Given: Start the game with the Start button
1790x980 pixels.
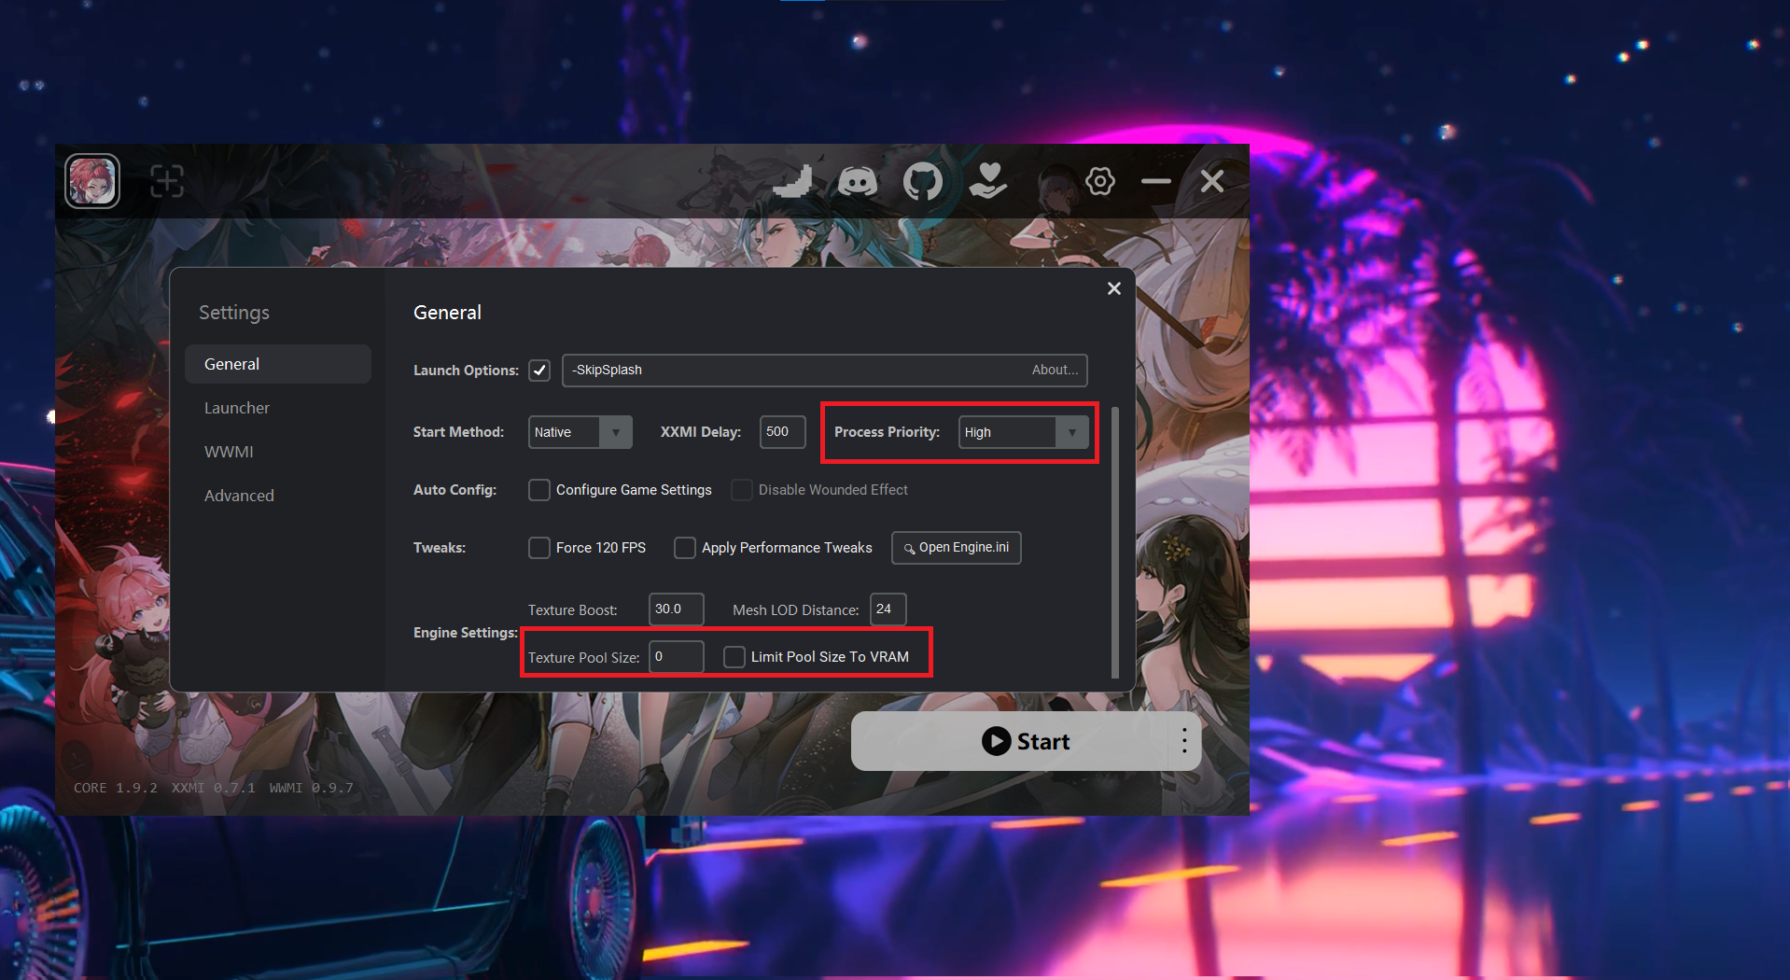Looking at the screenshot, I should [1010, 741].
